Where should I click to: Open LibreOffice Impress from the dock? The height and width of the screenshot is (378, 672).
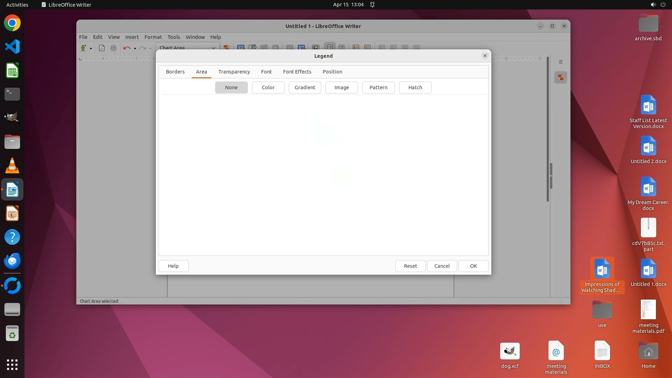tap(12, 213)
